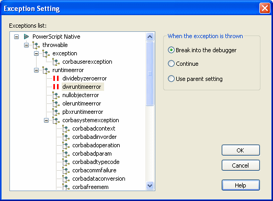Viewport: 273px width, 201px height.
Task: Click the red break icon beside dividebyzeroerror
Action: click(x=56, y=78)
